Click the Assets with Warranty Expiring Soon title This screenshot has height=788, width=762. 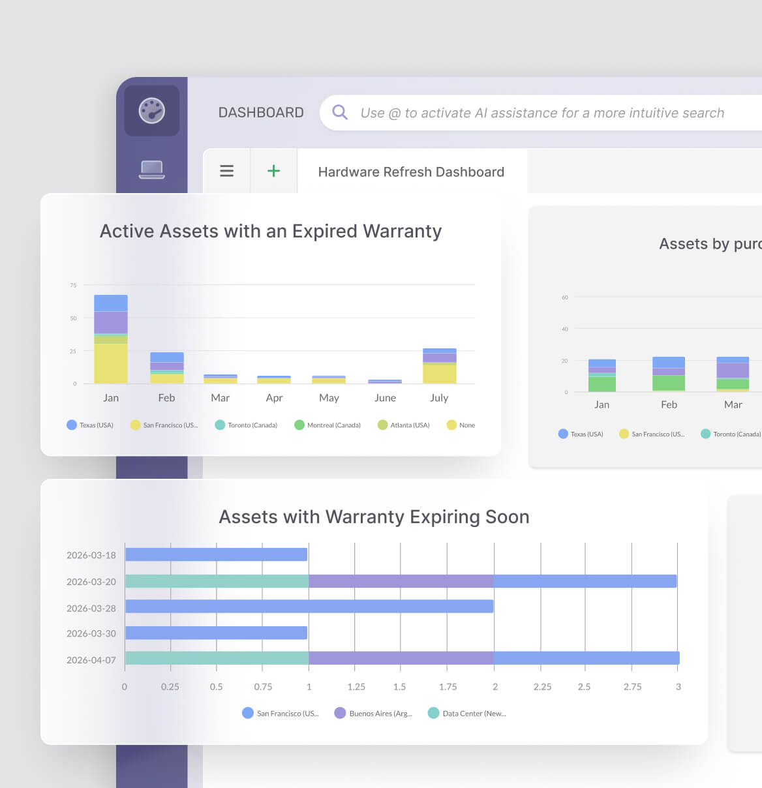point(374,517)
